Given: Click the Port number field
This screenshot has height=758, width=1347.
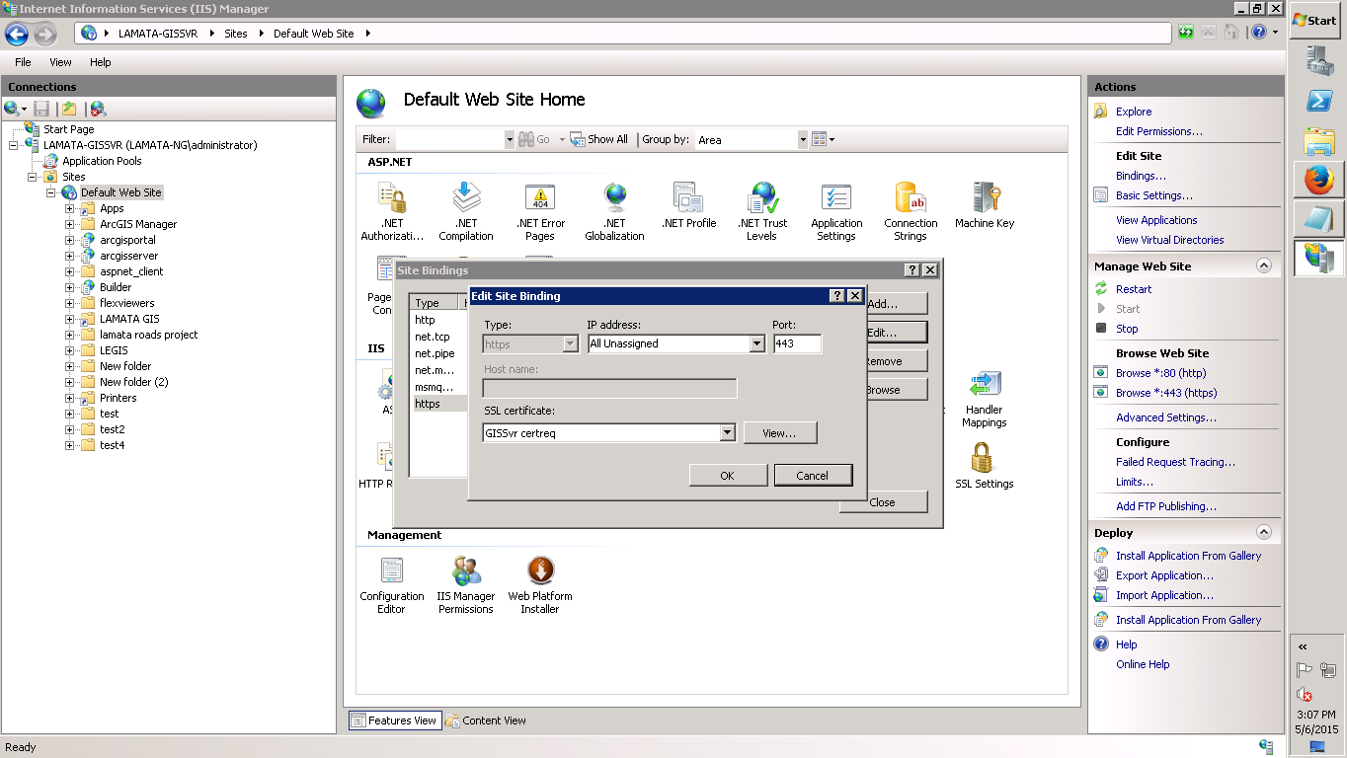Looking at the screenshot, I should pyautogui.click(x=797, y=343).
